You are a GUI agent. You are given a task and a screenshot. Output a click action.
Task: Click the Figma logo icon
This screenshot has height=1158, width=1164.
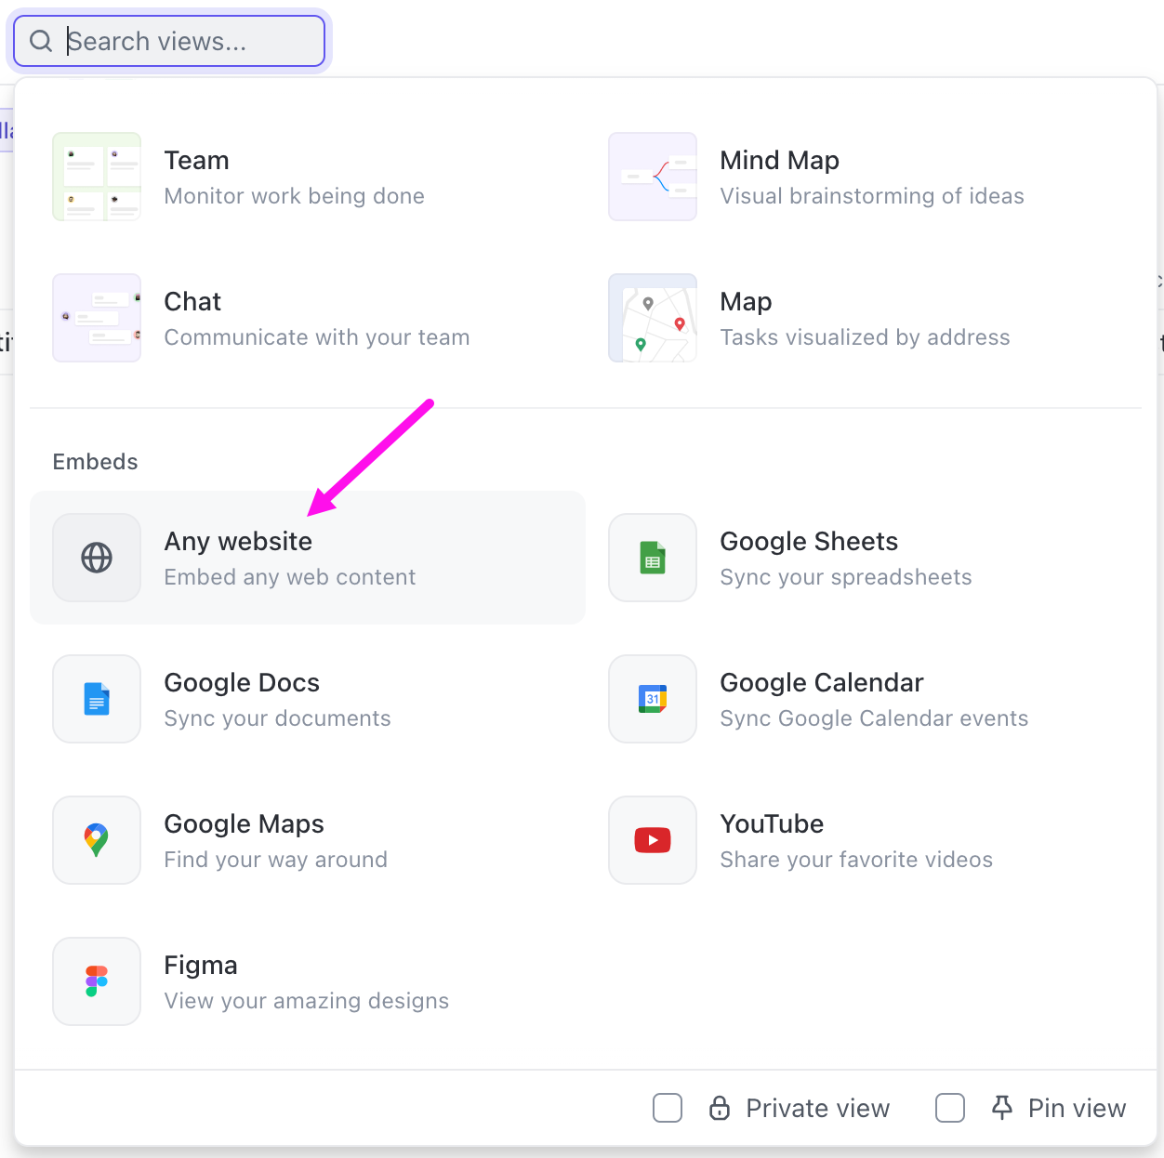tap(96, 981)
